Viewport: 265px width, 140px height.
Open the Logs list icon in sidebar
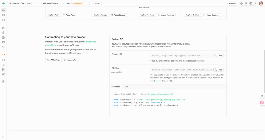(3, 65)
